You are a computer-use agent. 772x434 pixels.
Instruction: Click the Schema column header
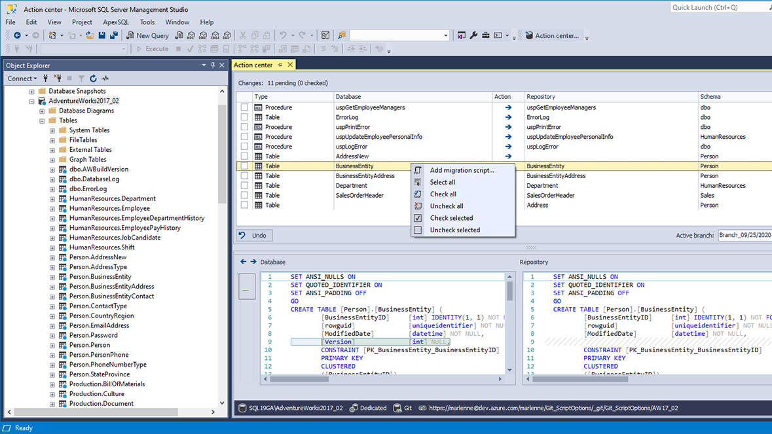coord(735,96)
